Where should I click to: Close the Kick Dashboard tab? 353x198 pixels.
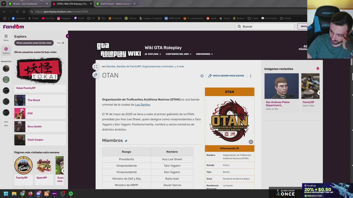(47, 4)
